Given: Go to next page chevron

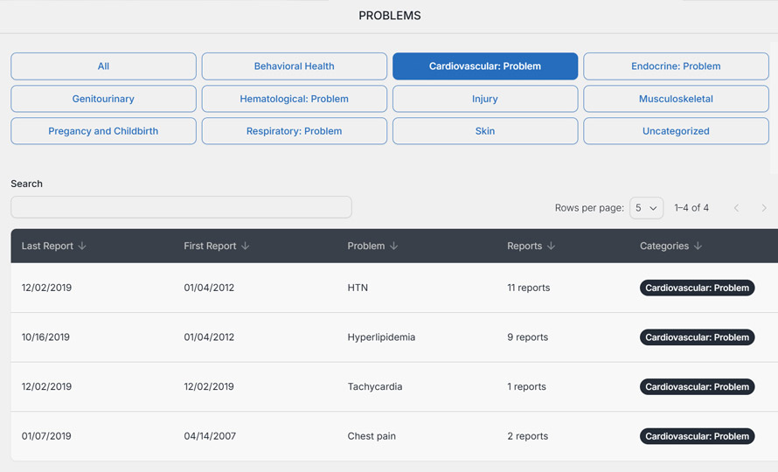Looking at the screenshot, I should click(x=764, y=208).
